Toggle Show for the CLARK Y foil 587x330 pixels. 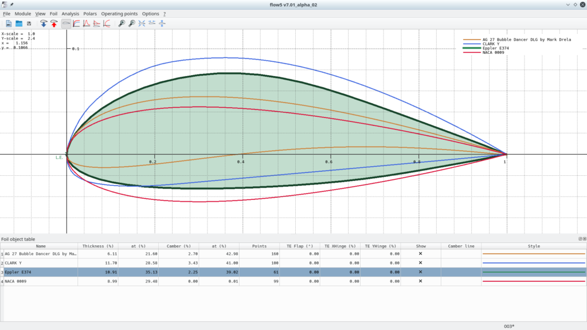pyautogui.click(x=420, y=262)
